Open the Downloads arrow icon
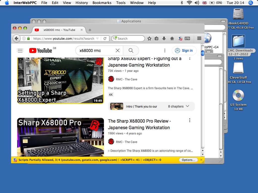This screenshot has width=258, height=193. pos(164,38)
